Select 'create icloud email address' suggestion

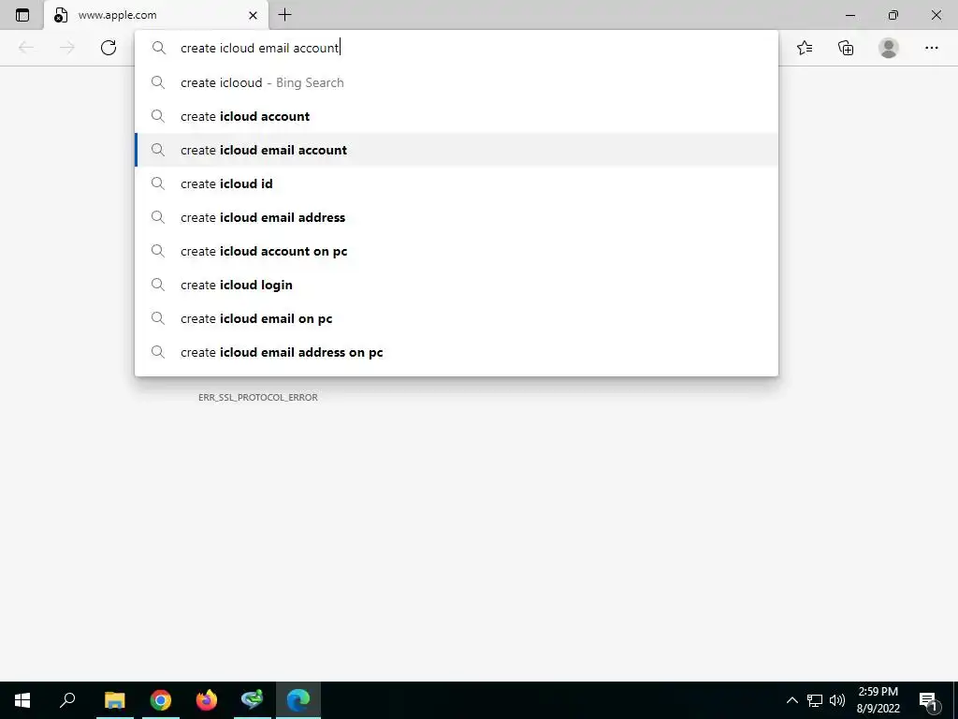pos(457,217)
